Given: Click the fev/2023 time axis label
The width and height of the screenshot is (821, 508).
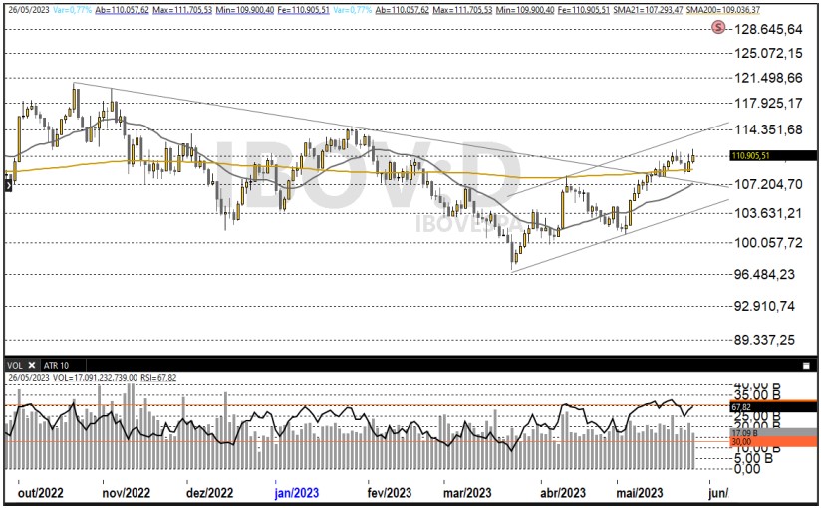Looking at the screenshot, I should click(390, 493).
